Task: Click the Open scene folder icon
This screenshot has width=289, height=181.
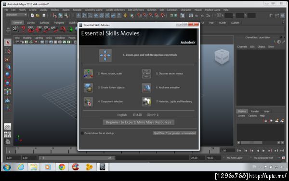Action: [38, 15]
